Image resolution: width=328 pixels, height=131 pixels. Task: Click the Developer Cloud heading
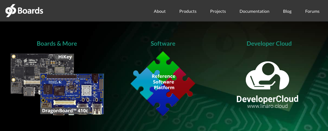(269, 43)
